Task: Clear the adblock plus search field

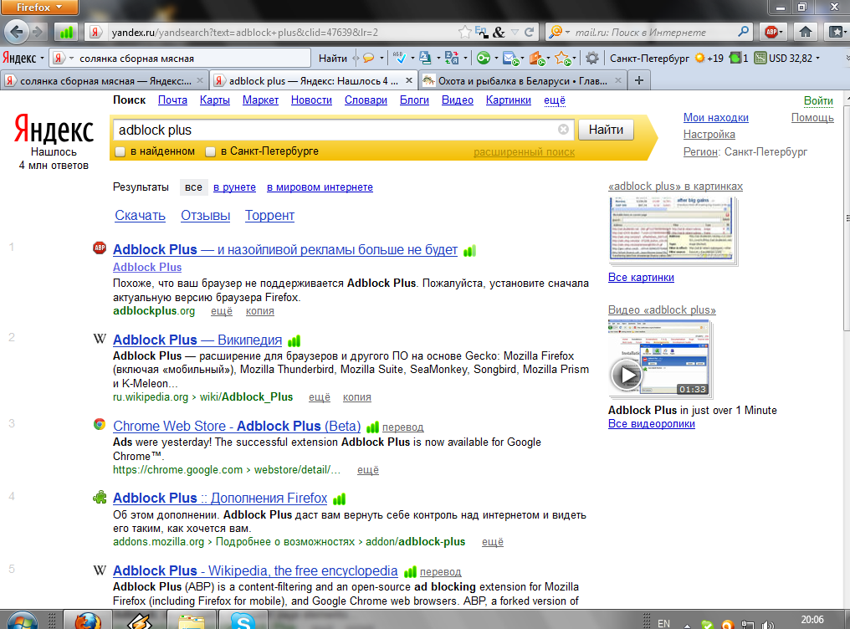Action: coord(563,130)
